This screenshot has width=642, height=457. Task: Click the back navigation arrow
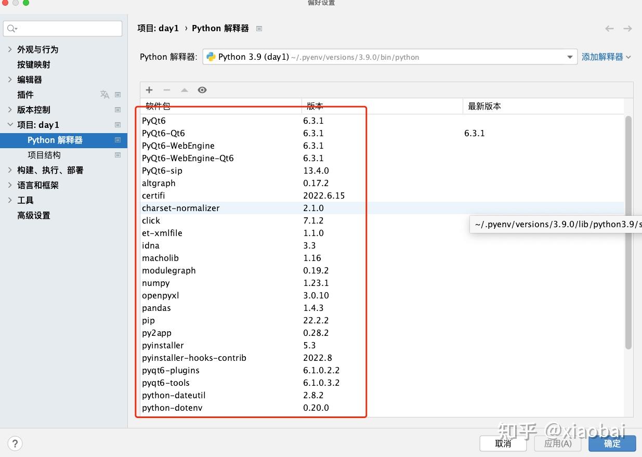pyautogui.click(x=609, y=28)
